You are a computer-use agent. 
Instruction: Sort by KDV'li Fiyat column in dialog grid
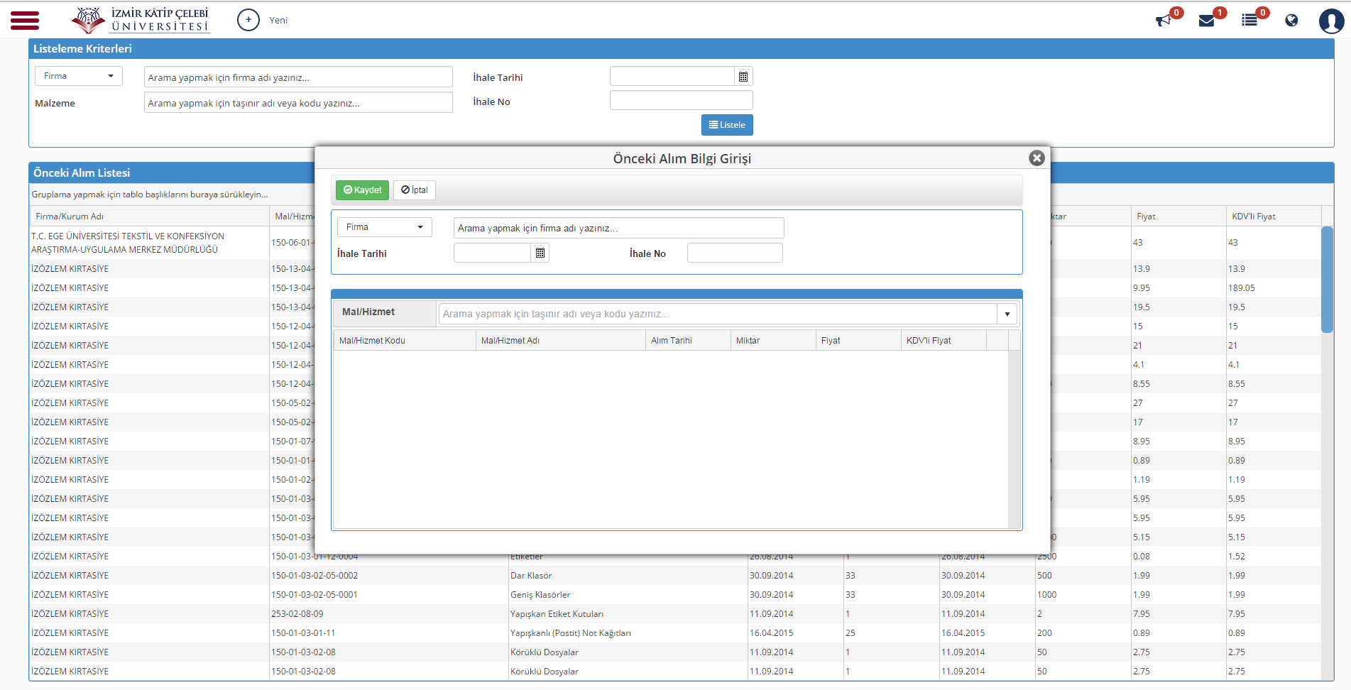[943, 341]
